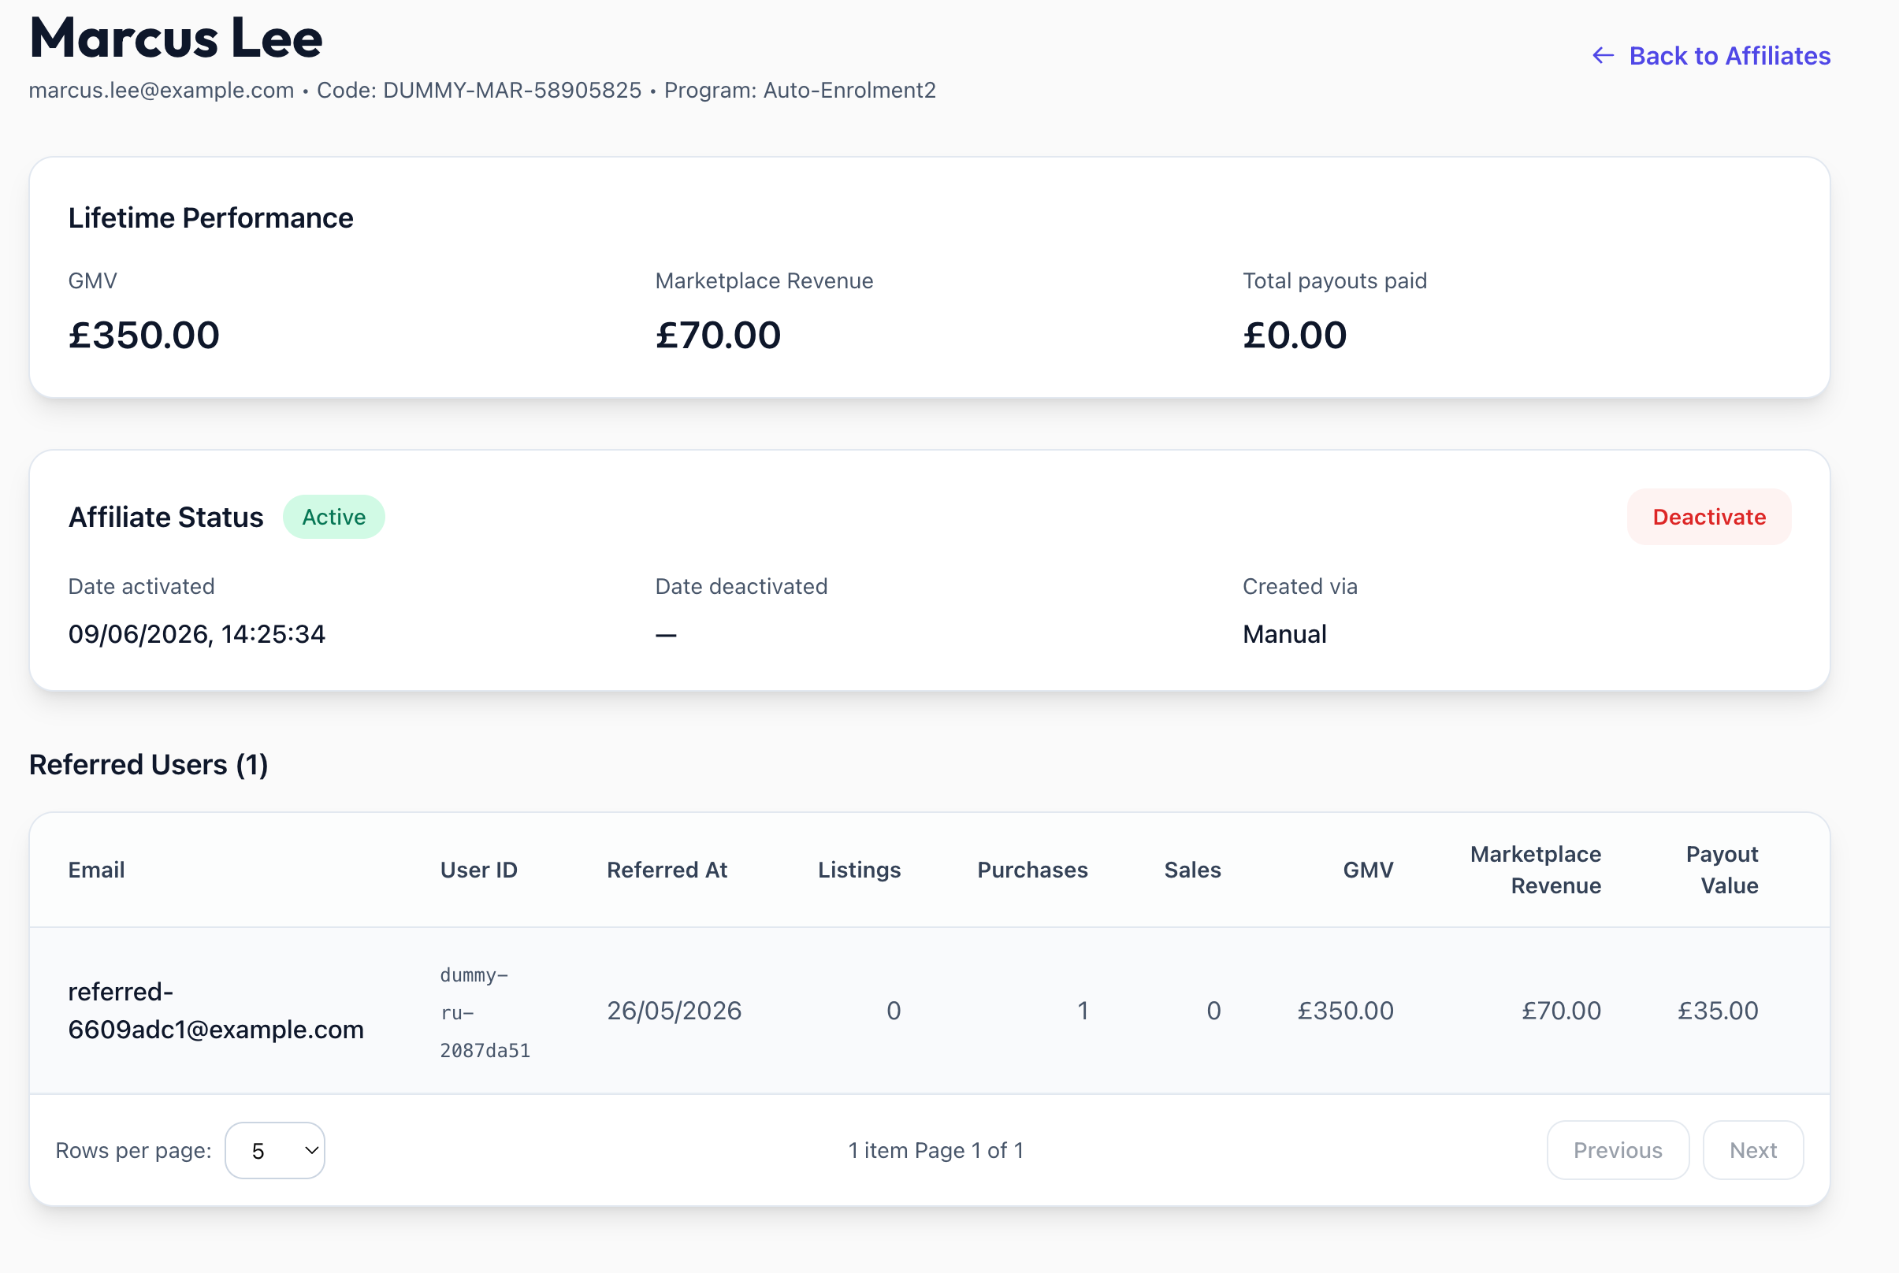Select the Email column header

point(97,870)
